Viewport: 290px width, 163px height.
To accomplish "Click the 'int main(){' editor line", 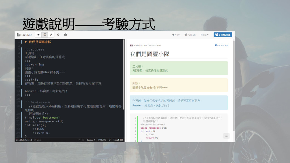I will point(35,125).
